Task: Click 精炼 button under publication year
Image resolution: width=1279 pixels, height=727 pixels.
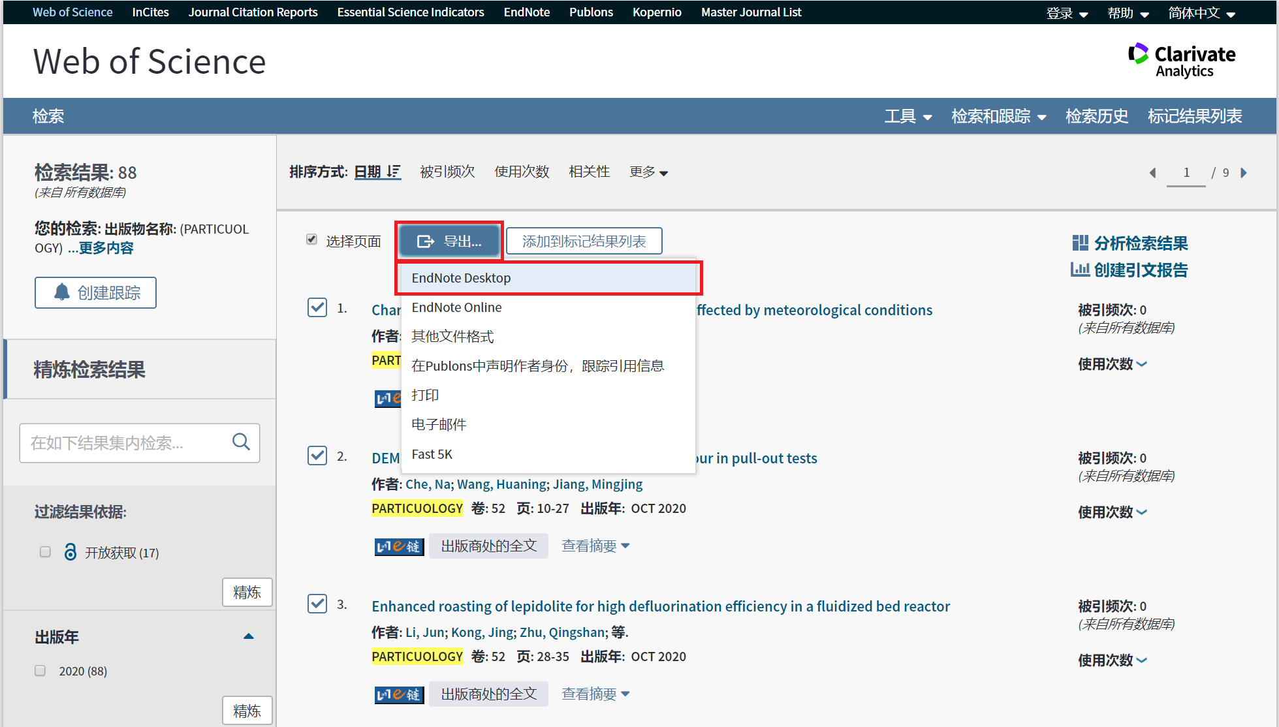Action: [247, 711]
